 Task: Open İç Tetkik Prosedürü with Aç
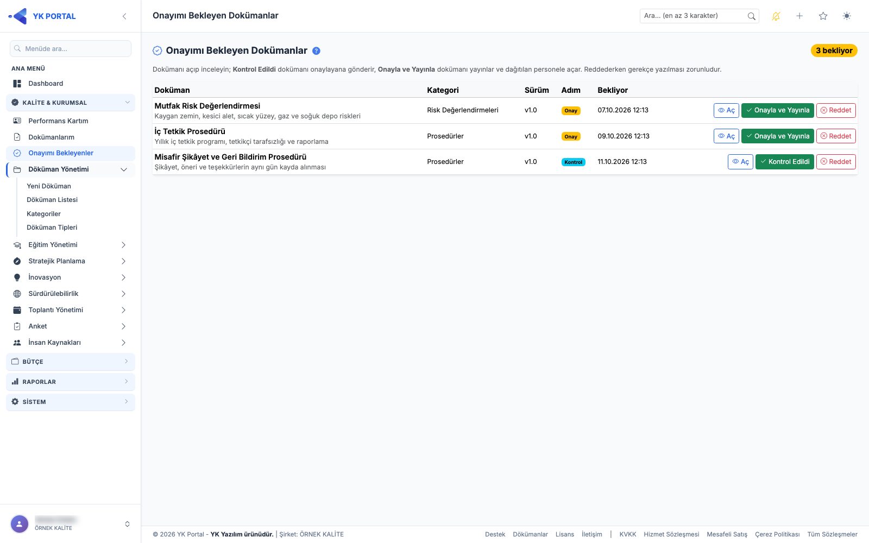click(726, 136)
